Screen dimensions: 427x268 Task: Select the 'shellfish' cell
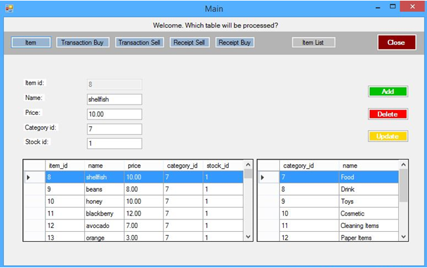[104, 177]
